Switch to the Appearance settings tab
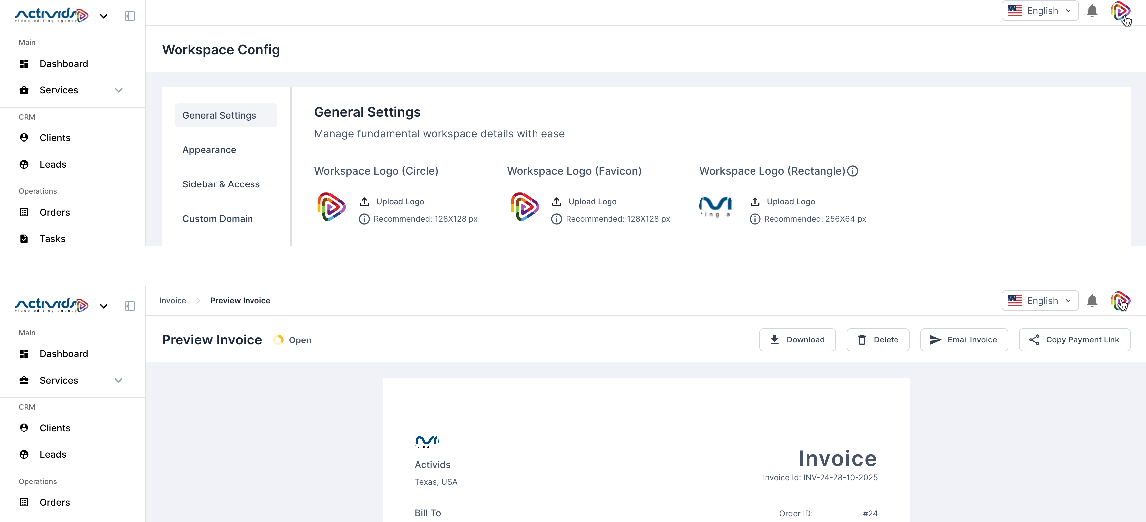This screenshot has height=522, width=1146. [209, 150]
